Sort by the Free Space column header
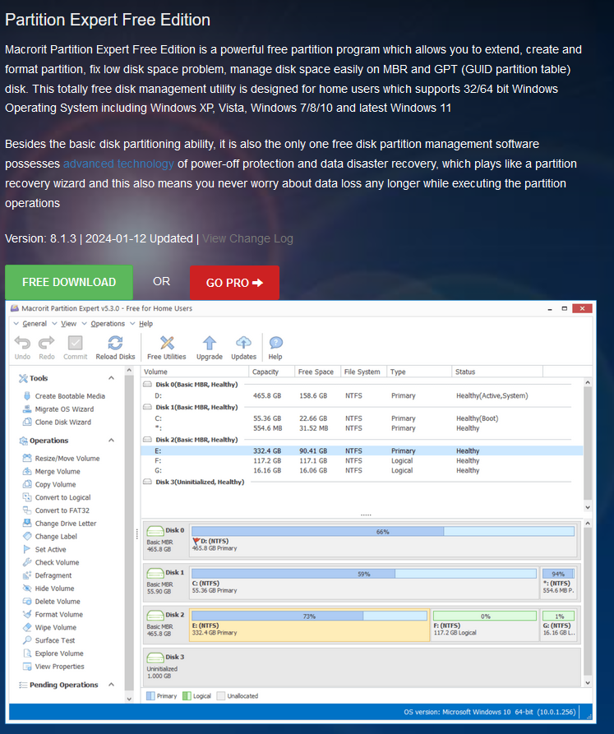Image resolution: width=614 pixels, height=734 pixels. point(317,372)
